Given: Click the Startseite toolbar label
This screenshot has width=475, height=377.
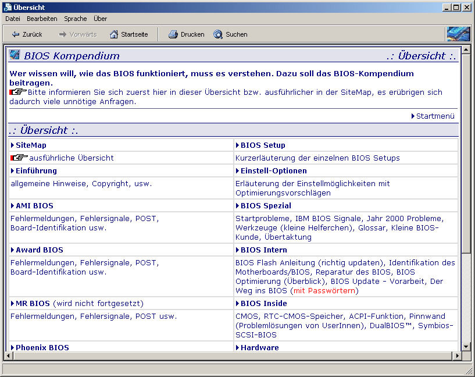Looking at the screenshot, I should click(x=134, y=34).
